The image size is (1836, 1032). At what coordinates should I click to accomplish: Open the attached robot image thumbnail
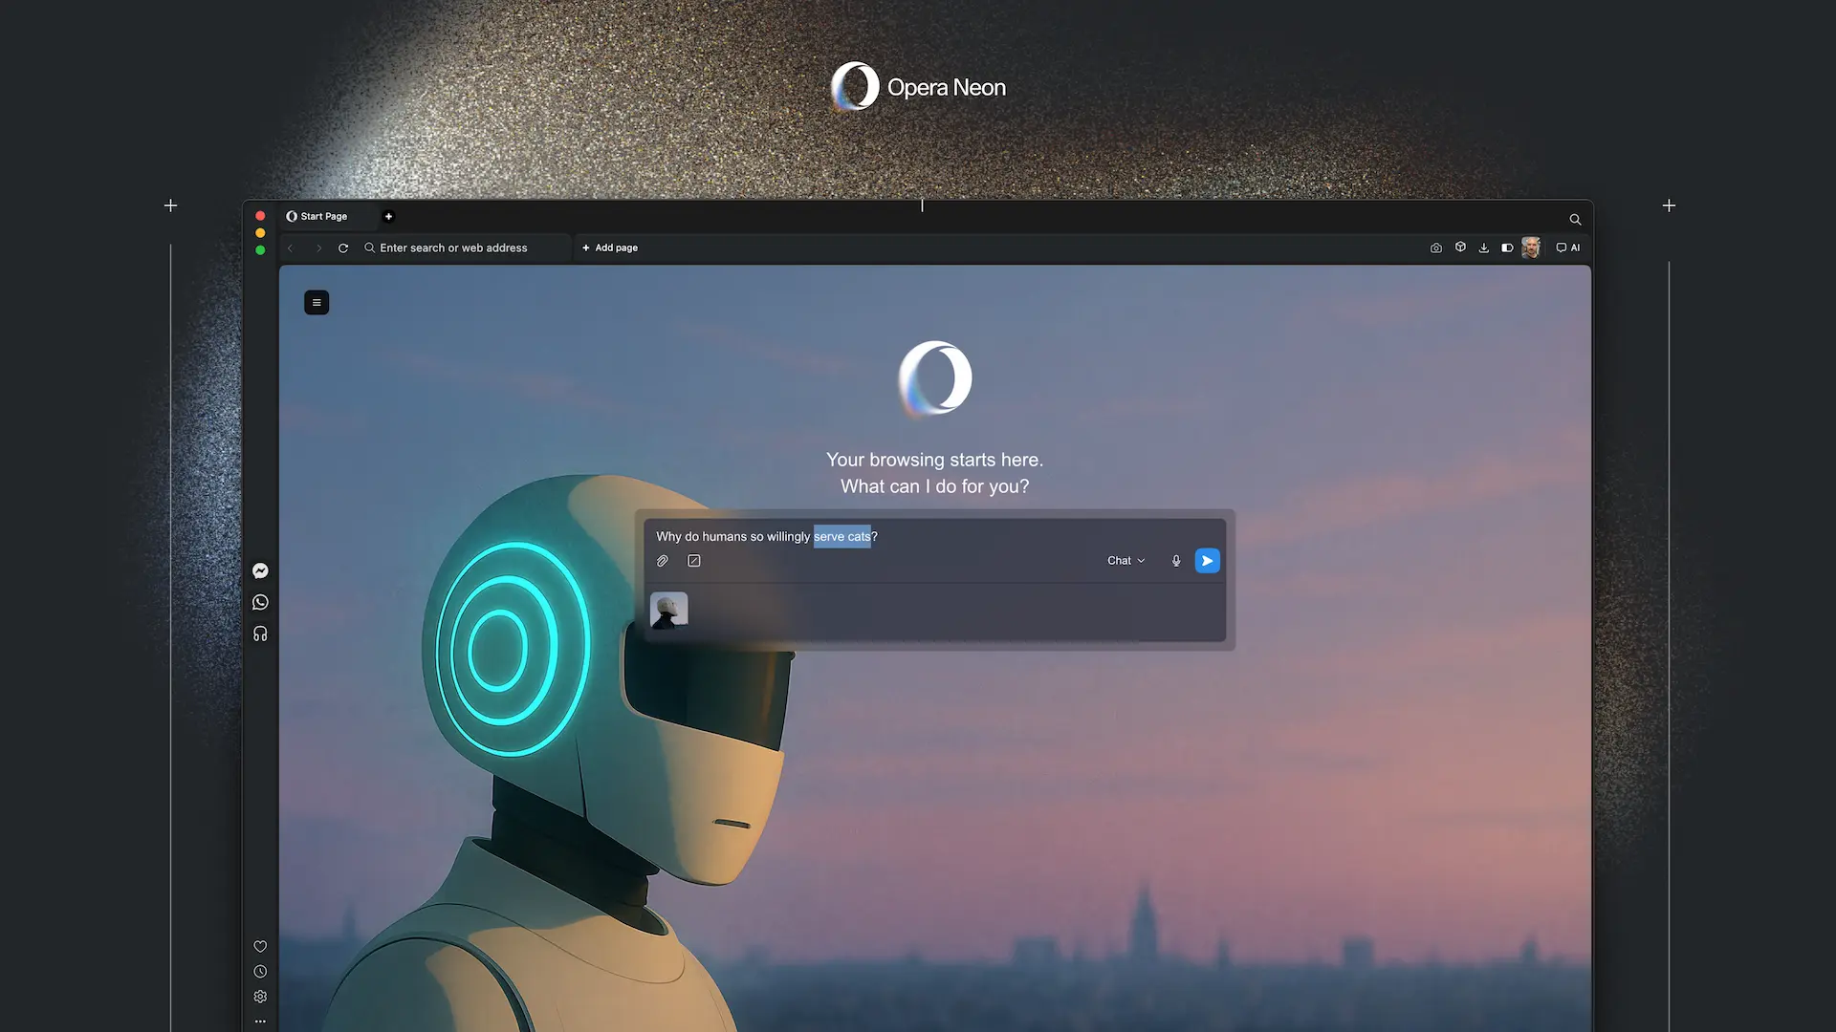(669, 609)
